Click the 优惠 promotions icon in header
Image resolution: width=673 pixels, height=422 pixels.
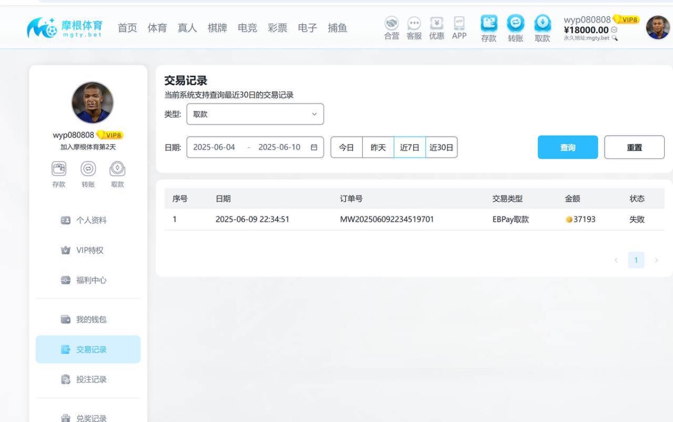[x=437, y=27]
